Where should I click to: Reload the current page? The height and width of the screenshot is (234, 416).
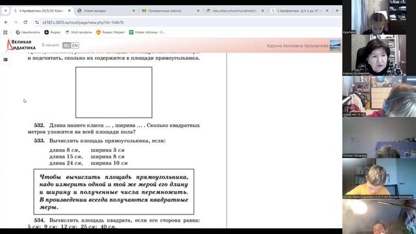[x=25, y=22]
